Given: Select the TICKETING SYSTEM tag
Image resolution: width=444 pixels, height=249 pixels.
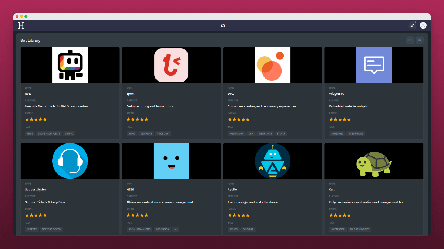Looking at the screenshot, I should (x=51, y=229).
